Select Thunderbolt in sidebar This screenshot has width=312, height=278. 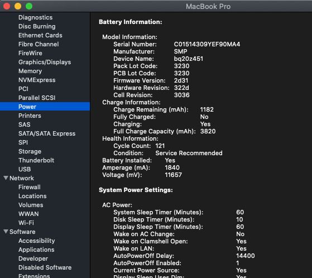36,160
